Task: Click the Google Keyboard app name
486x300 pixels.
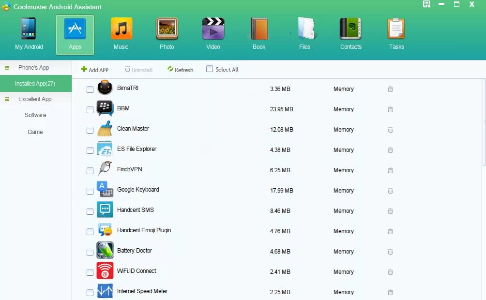Action: tap(138, 189)
